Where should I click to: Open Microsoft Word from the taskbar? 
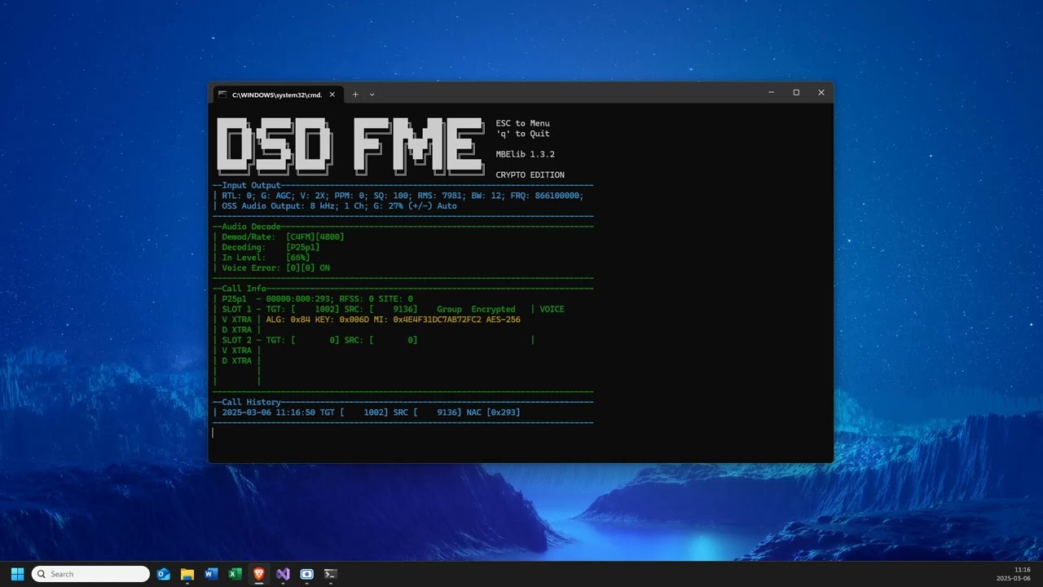pyautogui.click(x=211, y=574)
